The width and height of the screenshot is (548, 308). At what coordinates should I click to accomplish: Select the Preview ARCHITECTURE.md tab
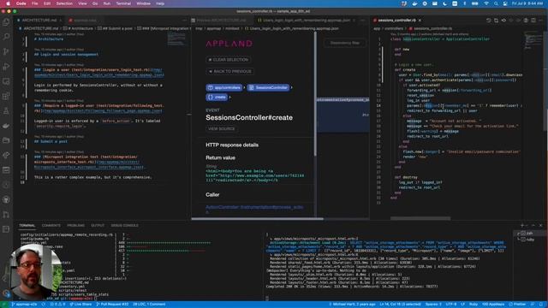click(x=222, y=21)
